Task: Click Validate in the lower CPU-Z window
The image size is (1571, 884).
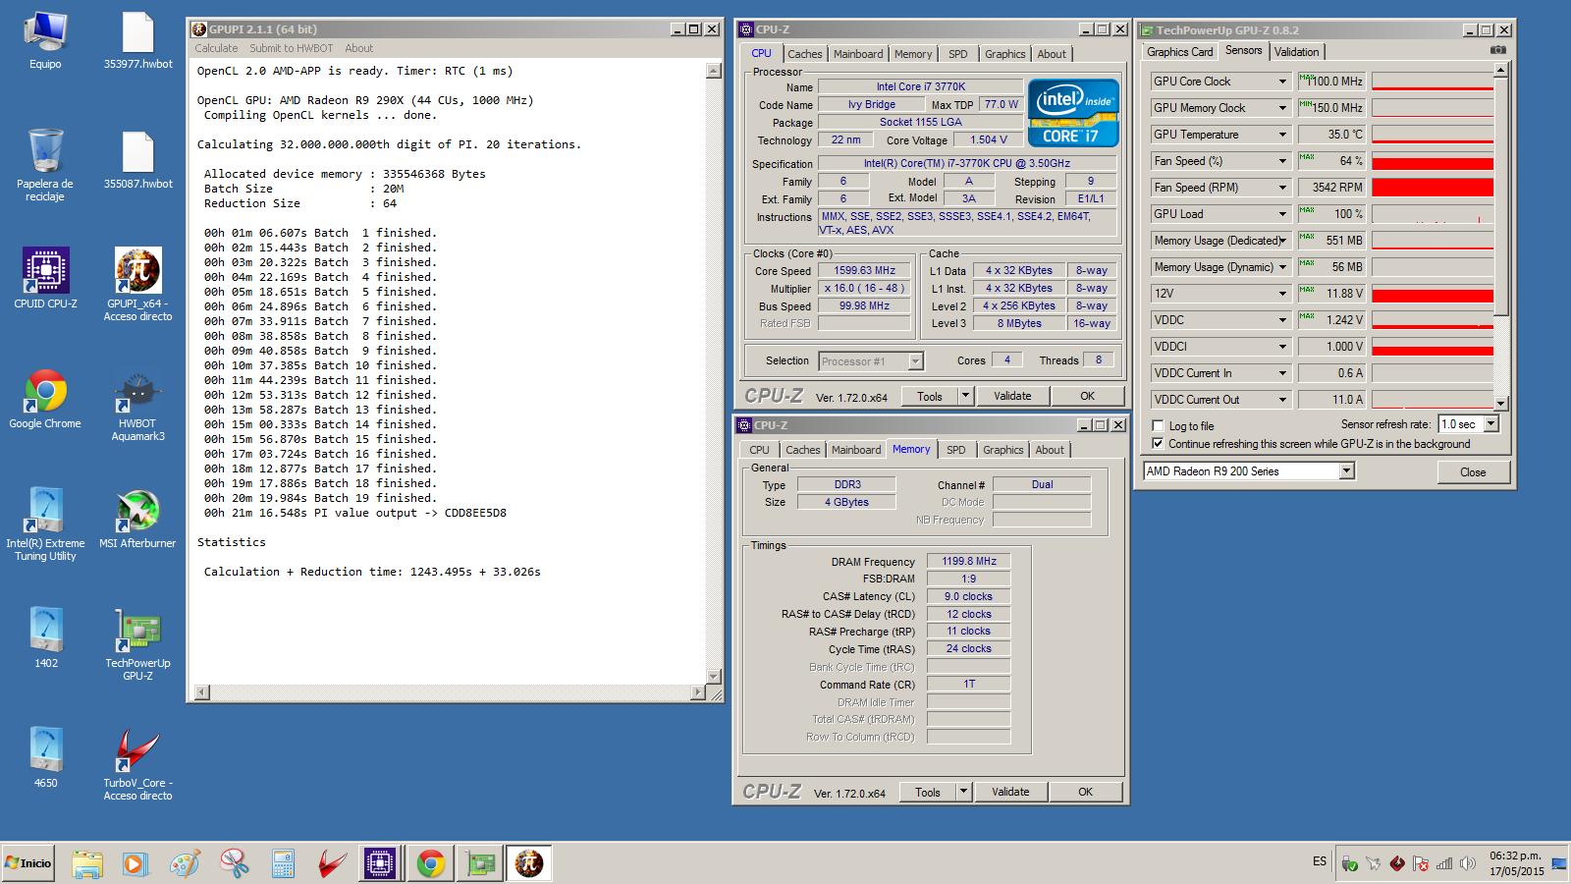Action: [x=1010, y=792]
